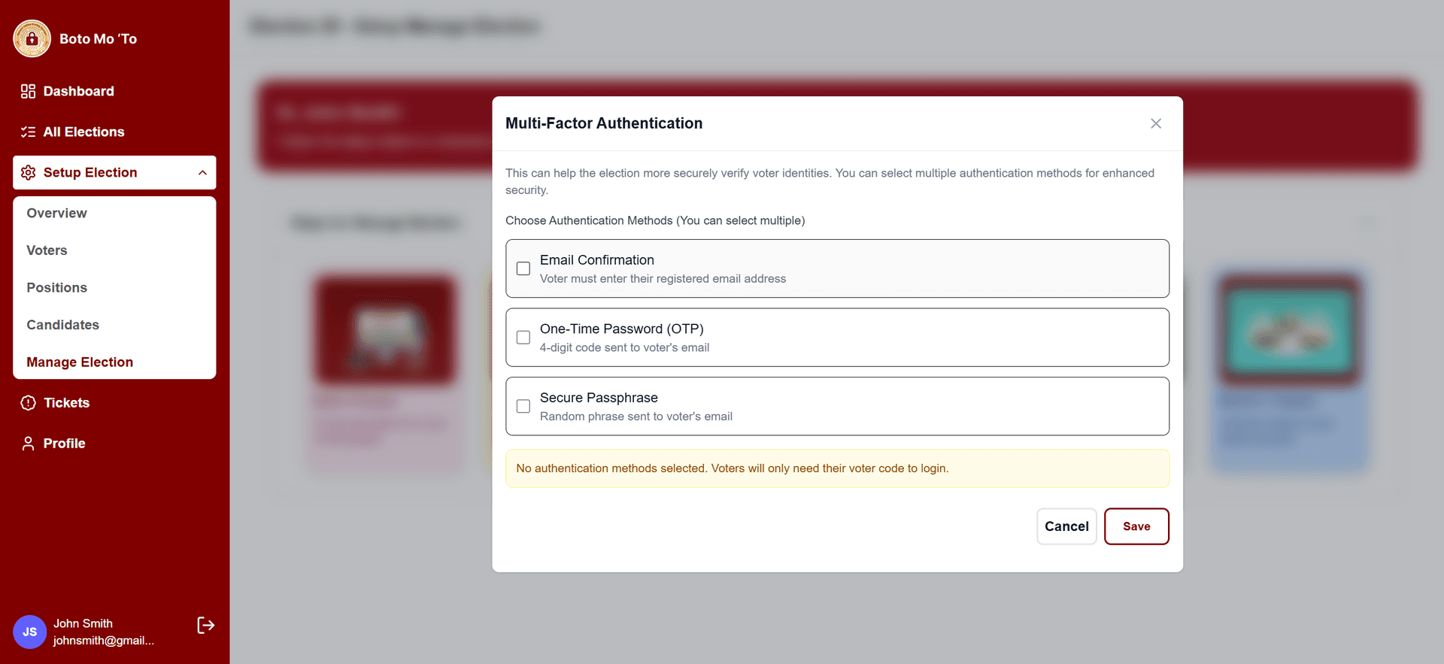The height and width of the screenshot is (664, 1444).
Task: Enable the Email Confirmation checkbox
Action: click(x=523, y=268)
